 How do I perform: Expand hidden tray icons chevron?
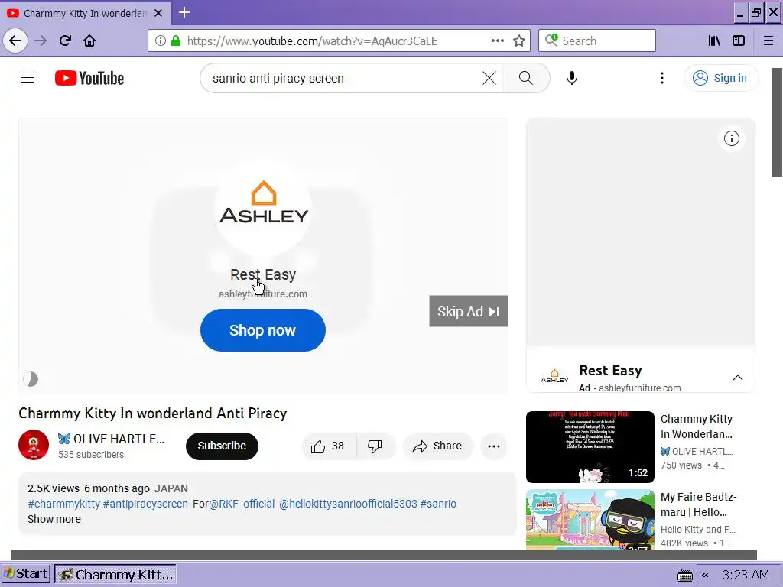point(705,575)
